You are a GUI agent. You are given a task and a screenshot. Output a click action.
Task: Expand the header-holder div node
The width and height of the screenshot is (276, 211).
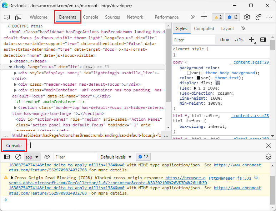pos(15,85)
